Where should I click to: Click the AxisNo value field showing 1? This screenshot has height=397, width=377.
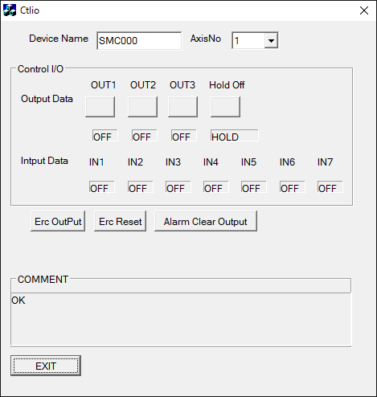coord(248,41)
